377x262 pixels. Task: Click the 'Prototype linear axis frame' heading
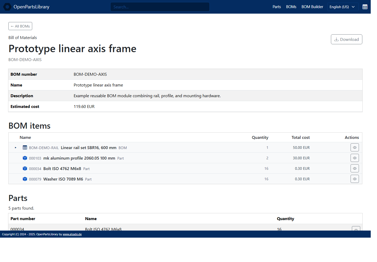pyautogui.click(x=73, y=49)
